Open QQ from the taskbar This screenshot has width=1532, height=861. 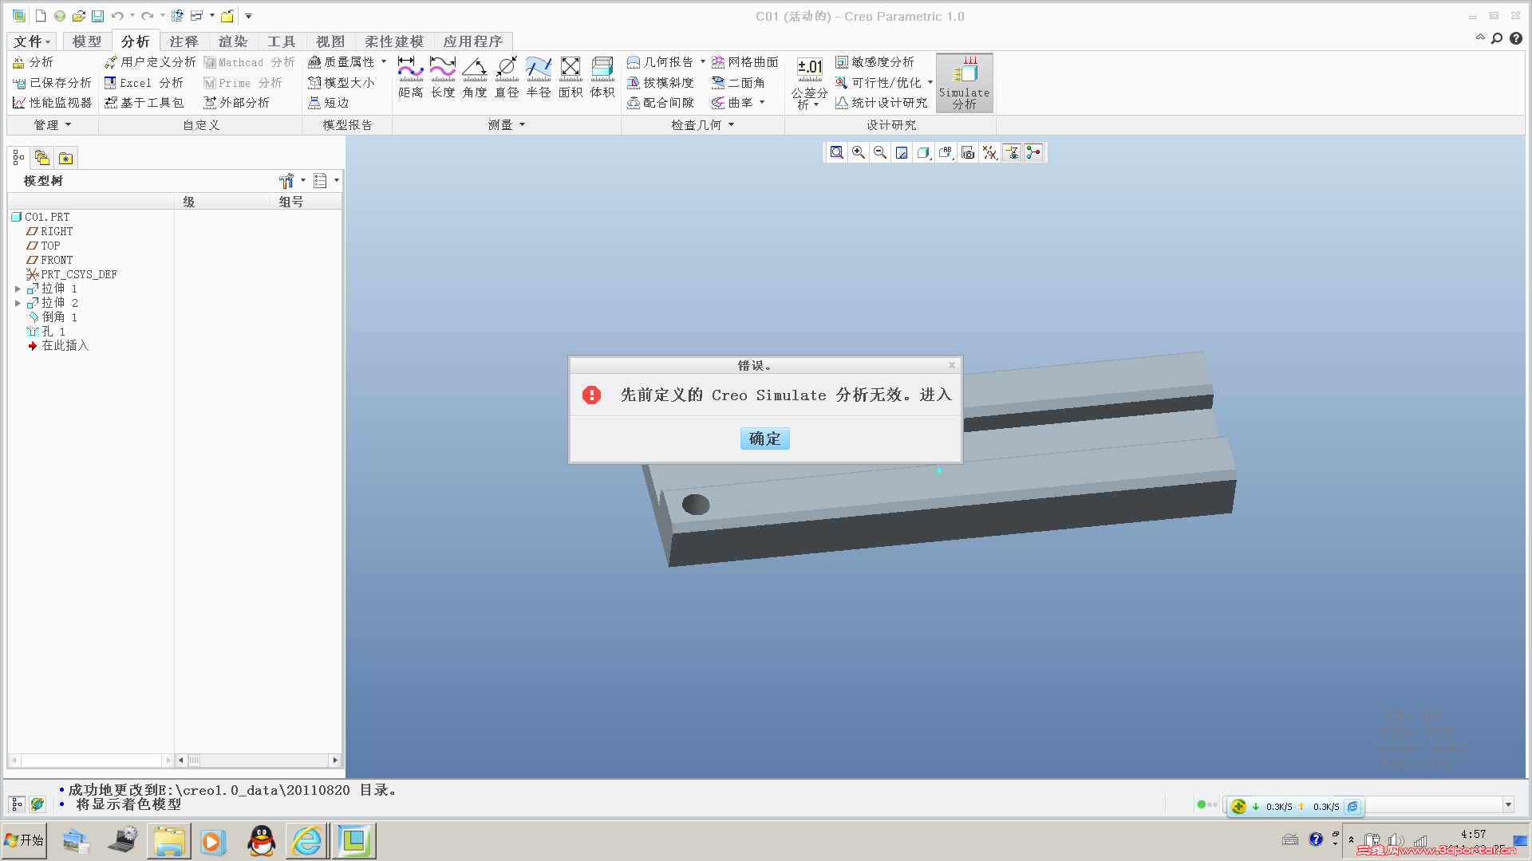point(261,840)
